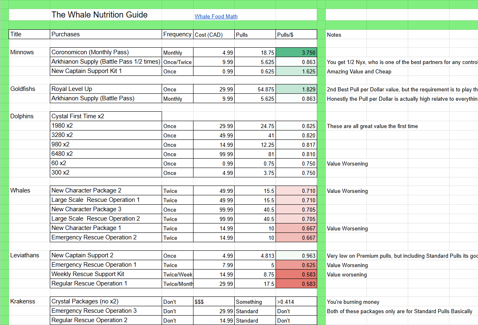The width and height of the screenshot is (478, 325).
Task: Select the '$$$' cost cell
Action: click(214, 301)
